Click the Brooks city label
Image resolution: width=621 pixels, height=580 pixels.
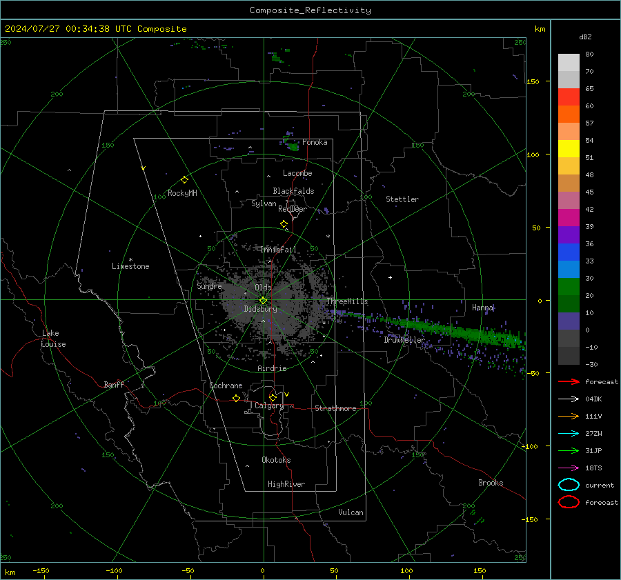tap(491, 483)
